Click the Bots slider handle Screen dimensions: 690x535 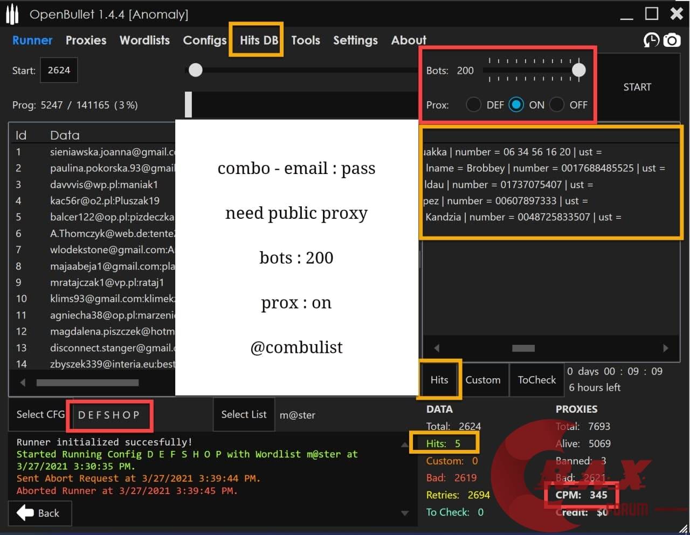[578, 70]
